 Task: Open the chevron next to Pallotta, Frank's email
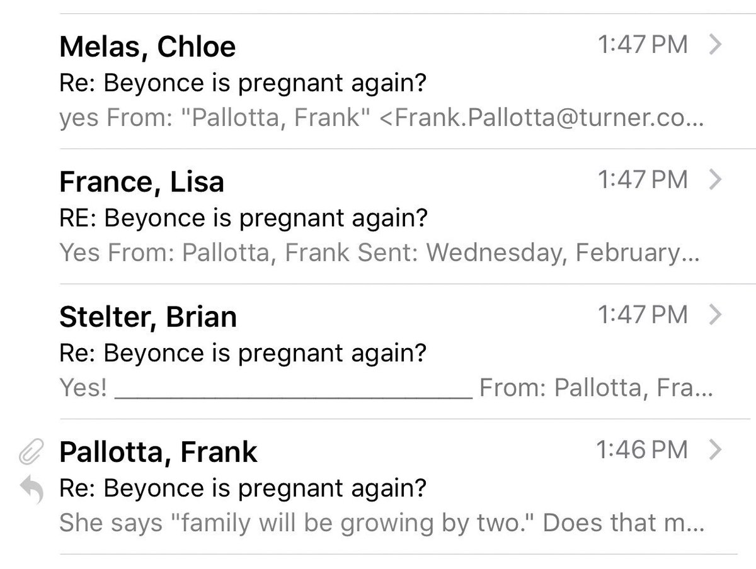click(x=714, y=449)
